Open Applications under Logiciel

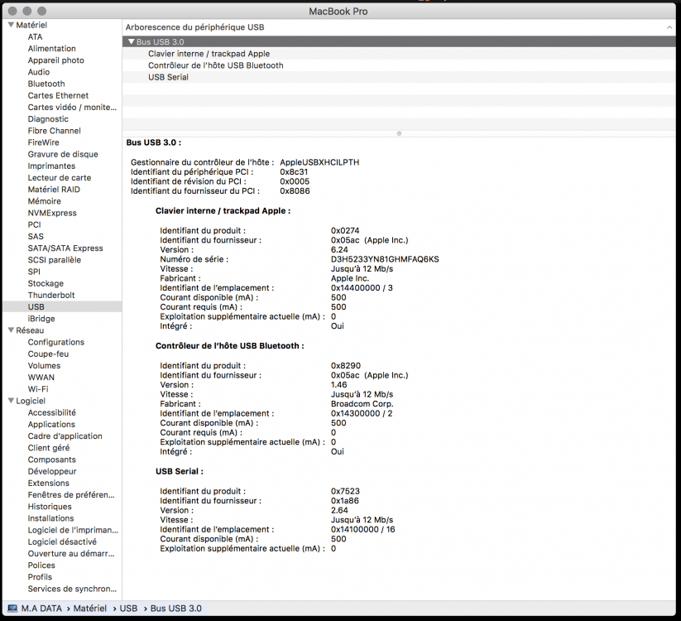tap(51, 424)
